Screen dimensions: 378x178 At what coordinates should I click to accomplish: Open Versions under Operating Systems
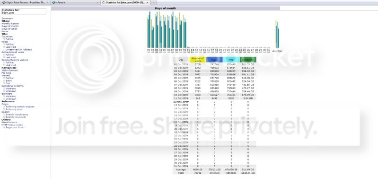tap(10, 89)
